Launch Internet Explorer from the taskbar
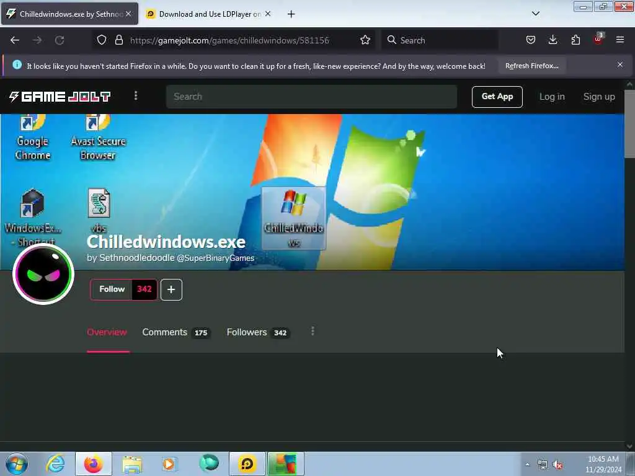Screen dimensions: 635x476 point(55,464)
